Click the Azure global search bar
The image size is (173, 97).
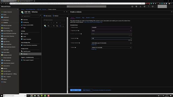pyautogui.click(x=86, y=6)
